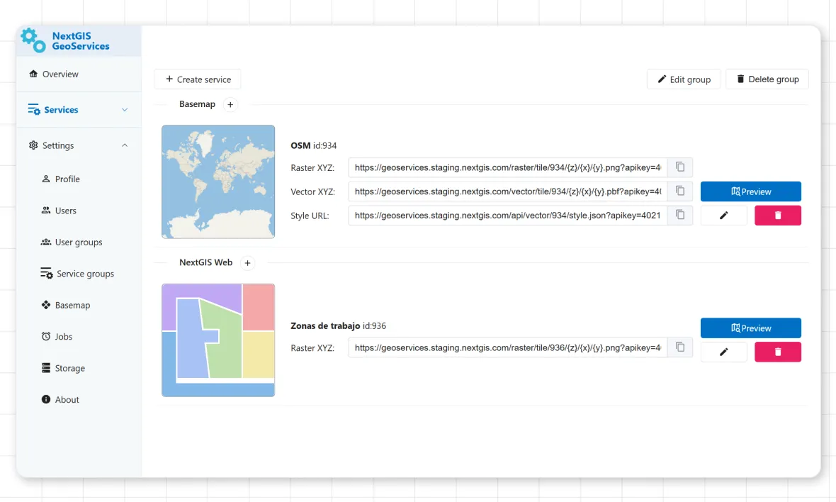Click the Edit group button
The width and height of the screenshot is (836, 502).
[684, 79]
